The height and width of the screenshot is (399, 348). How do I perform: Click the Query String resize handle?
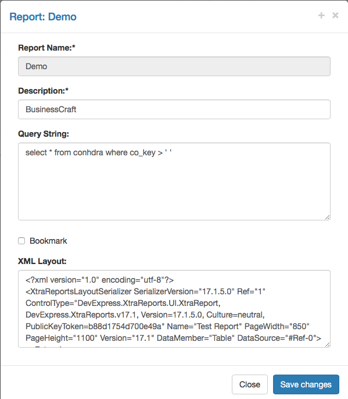[x=328, y=218]
